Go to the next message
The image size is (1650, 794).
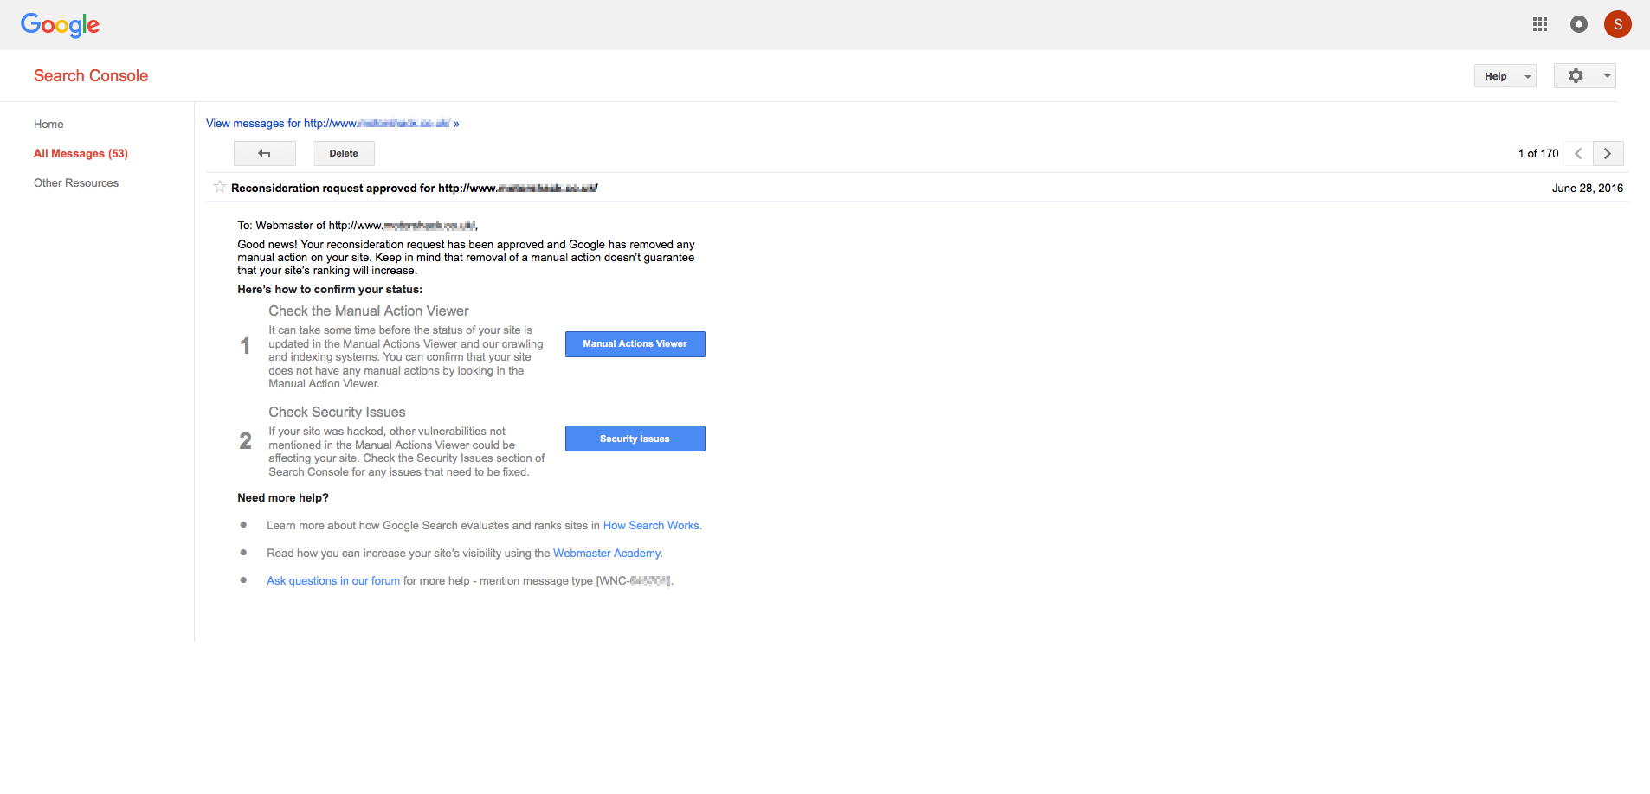(x=1608, y=153)
